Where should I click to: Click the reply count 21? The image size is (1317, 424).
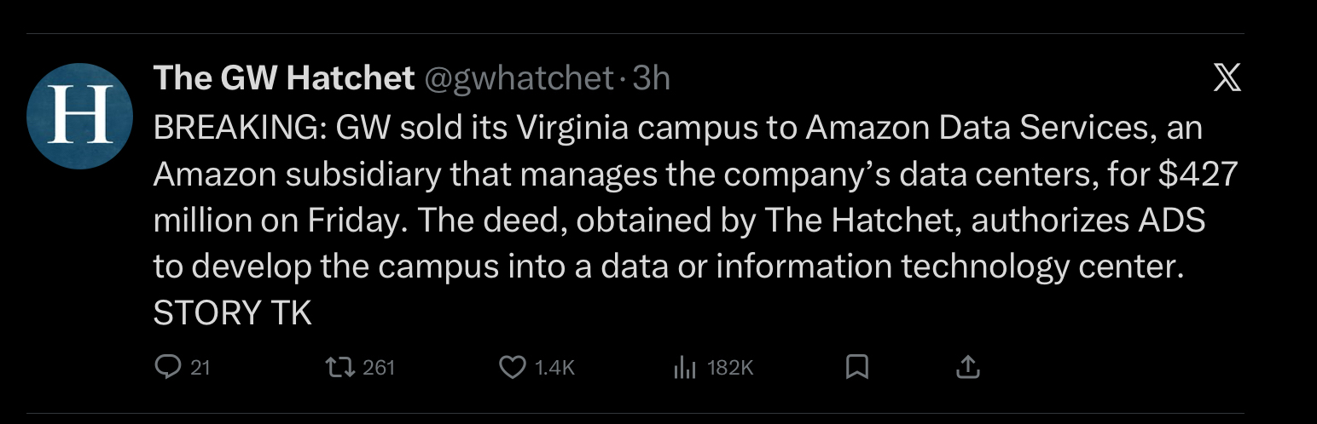200,368
